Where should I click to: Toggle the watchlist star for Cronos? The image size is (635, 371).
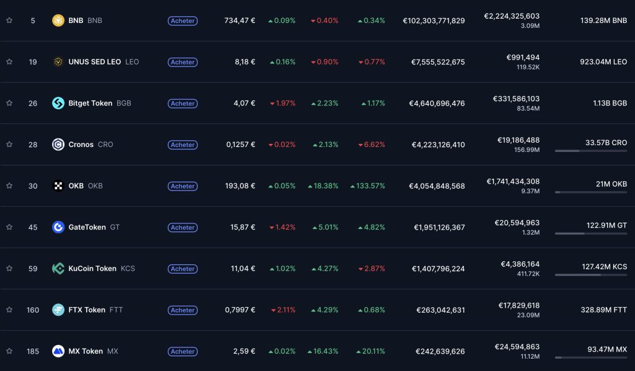tap(9, 145)
